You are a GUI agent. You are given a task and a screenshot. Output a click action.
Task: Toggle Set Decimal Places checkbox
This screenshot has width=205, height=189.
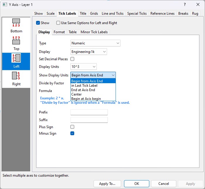point(72,59)
